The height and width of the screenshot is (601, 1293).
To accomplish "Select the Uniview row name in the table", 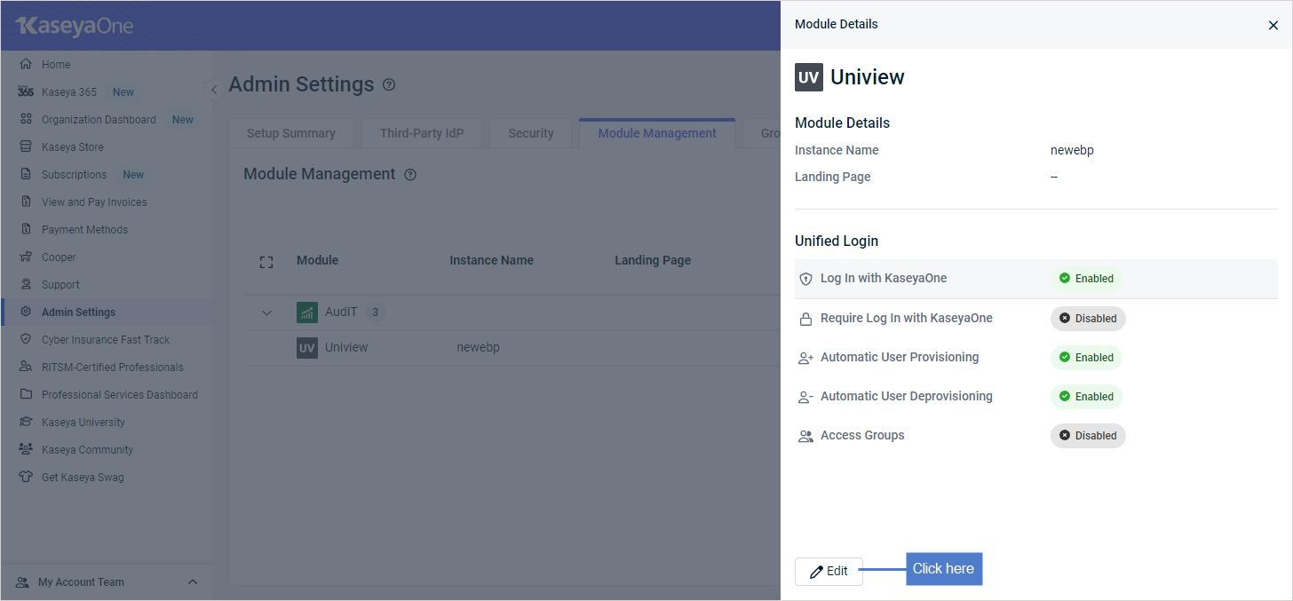I will point(346,348).
